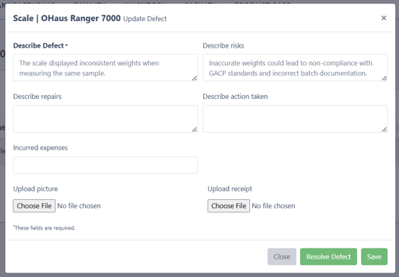This screenshot has width=399, height=277.
Task: Click the 'These fields are required.' note
Action: pyautogui.click(x=44, y=228)
